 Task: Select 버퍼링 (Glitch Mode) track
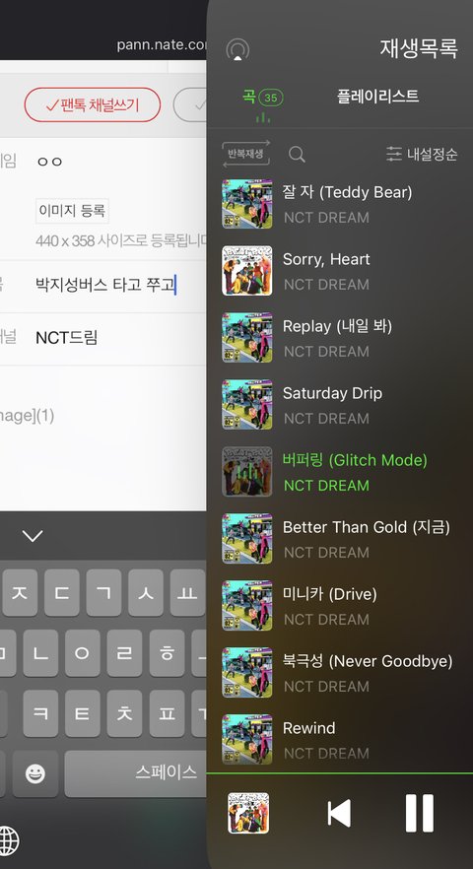tap(339, 472)
